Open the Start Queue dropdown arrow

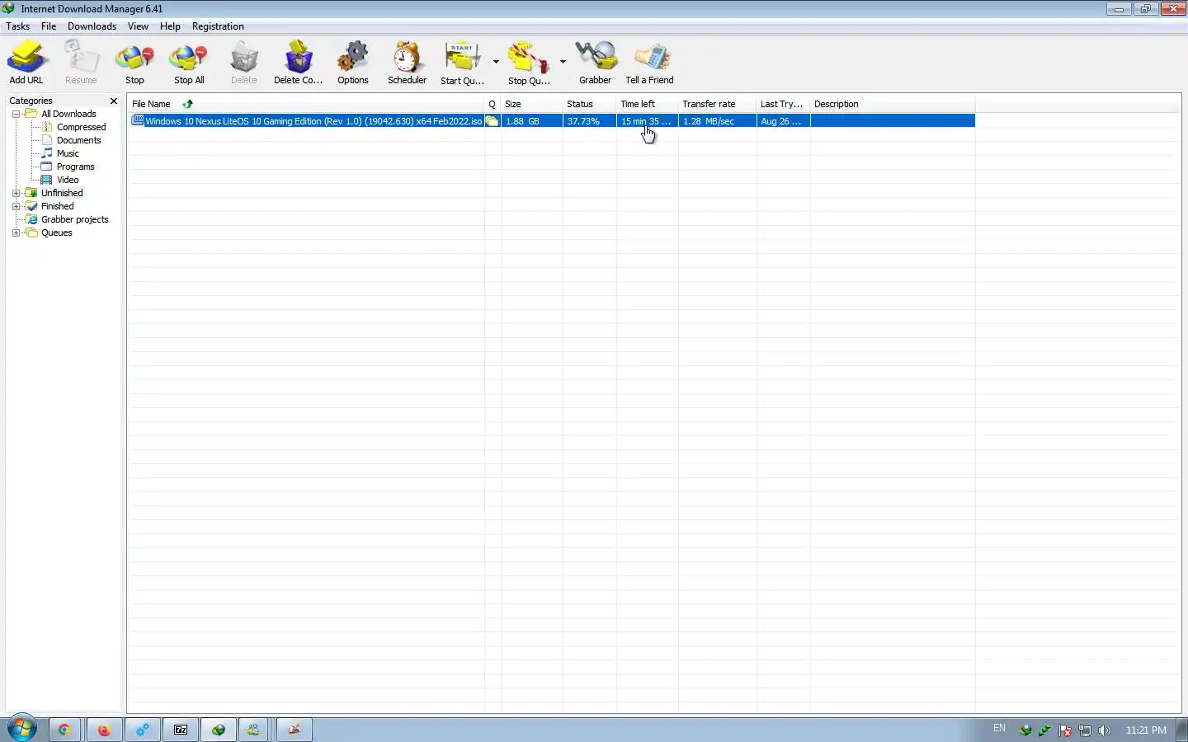[496, 62]
